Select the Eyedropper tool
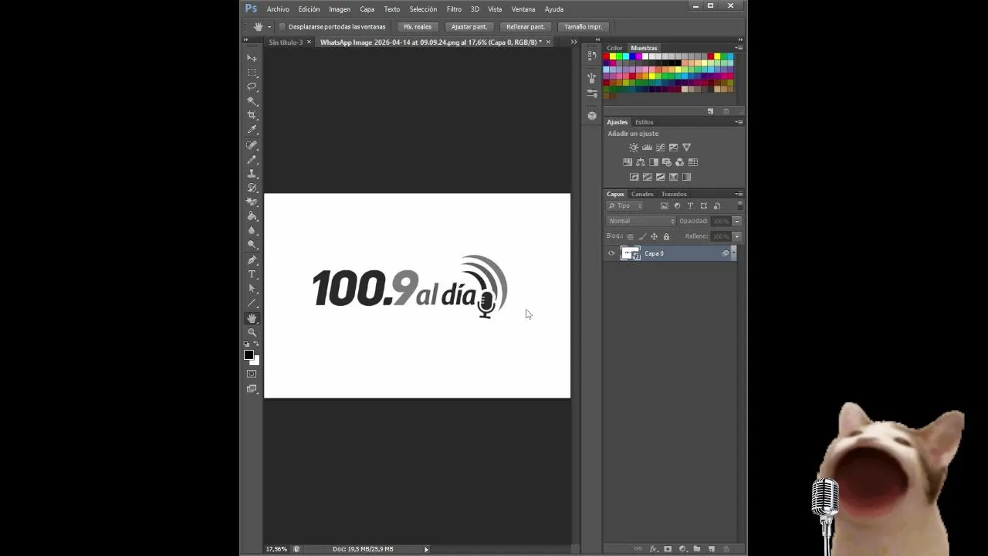Viewport: 988px width, 556px height. (252, 130)
